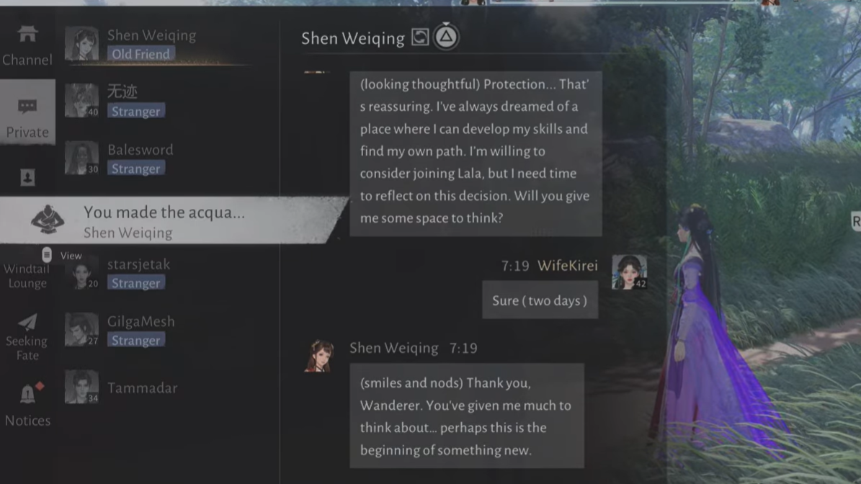Image resolution: width=861 pixels, height=484 pixels.
Task: Click Shen Weiqing's avatar beside latest message
Action: point(320,356)
